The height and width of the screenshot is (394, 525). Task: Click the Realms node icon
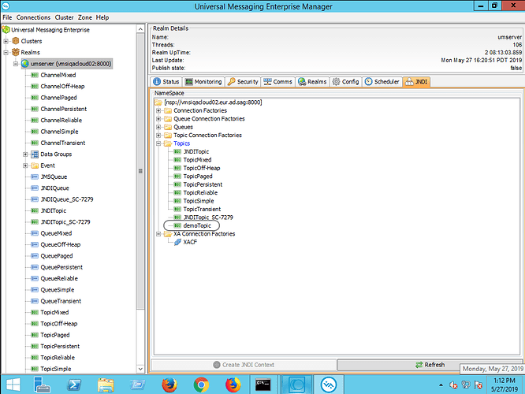16,52
